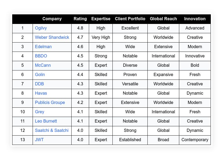Follow the BBDO company link
The image size is (223, 155).
click(41, 56)
